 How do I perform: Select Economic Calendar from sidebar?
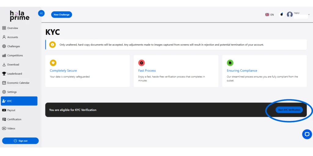[x=18, y=83]
